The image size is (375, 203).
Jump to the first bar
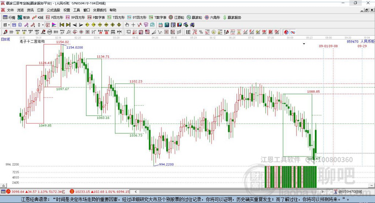(62, 25)
